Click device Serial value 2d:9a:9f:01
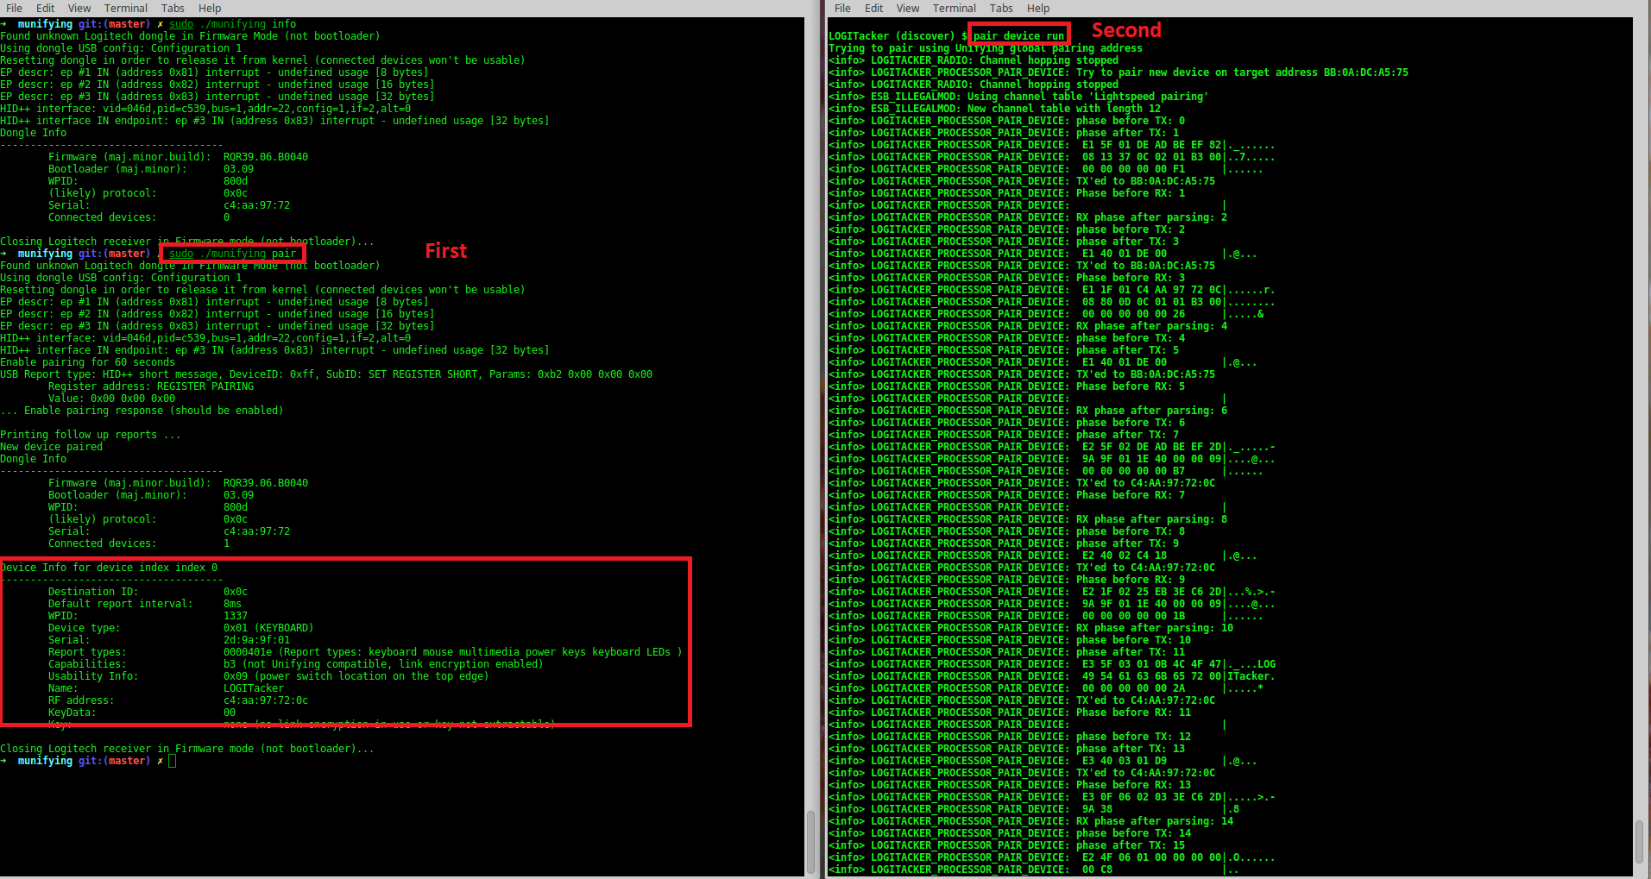This screenshot has height=879, width=1651. click(x=256, y=640)
